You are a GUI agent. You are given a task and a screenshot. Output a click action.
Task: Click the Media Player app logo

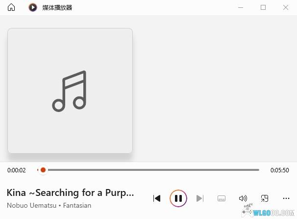tap(33, 7)
